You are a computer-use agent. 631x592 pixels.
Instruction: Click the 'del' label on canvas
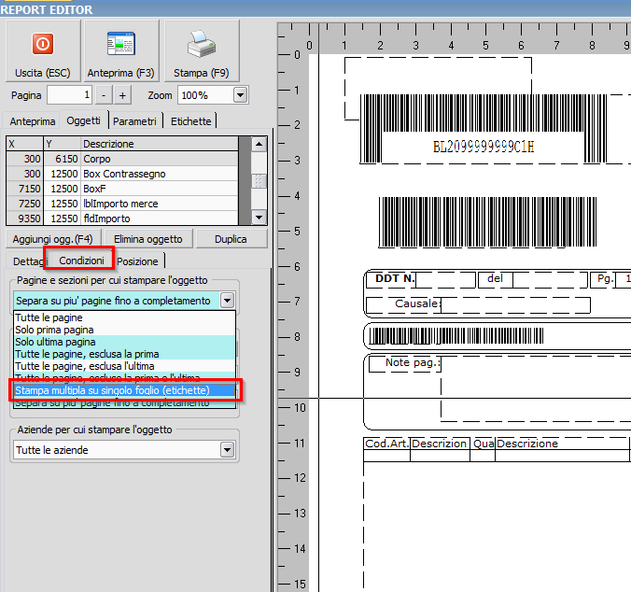click(x=495, y=278)
